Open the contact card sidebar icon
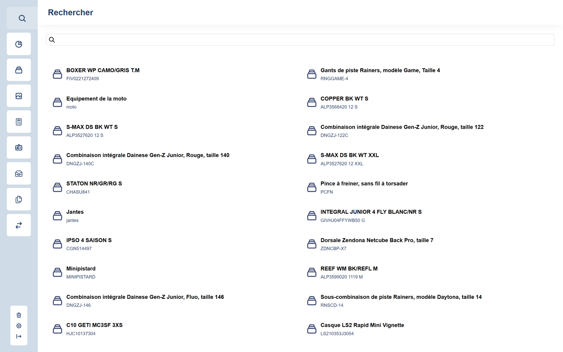 coord(19,147)
